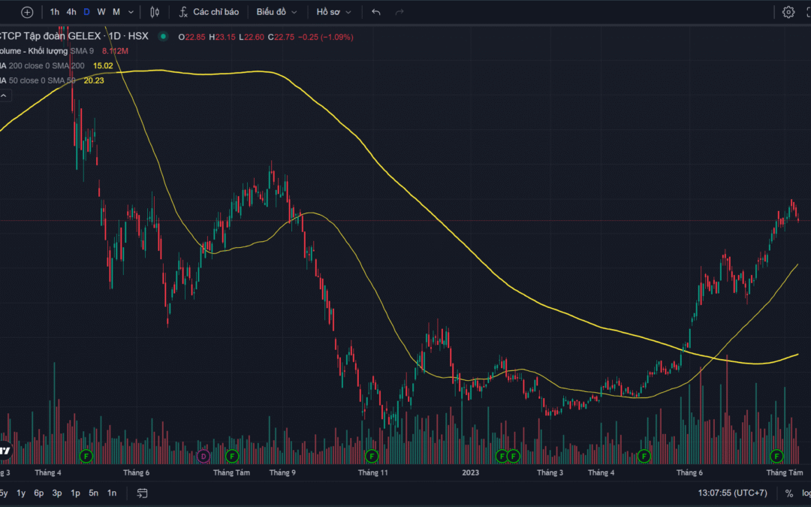
Task: Click the undo arrow in toolbar
Action: [x=376, y=12]
